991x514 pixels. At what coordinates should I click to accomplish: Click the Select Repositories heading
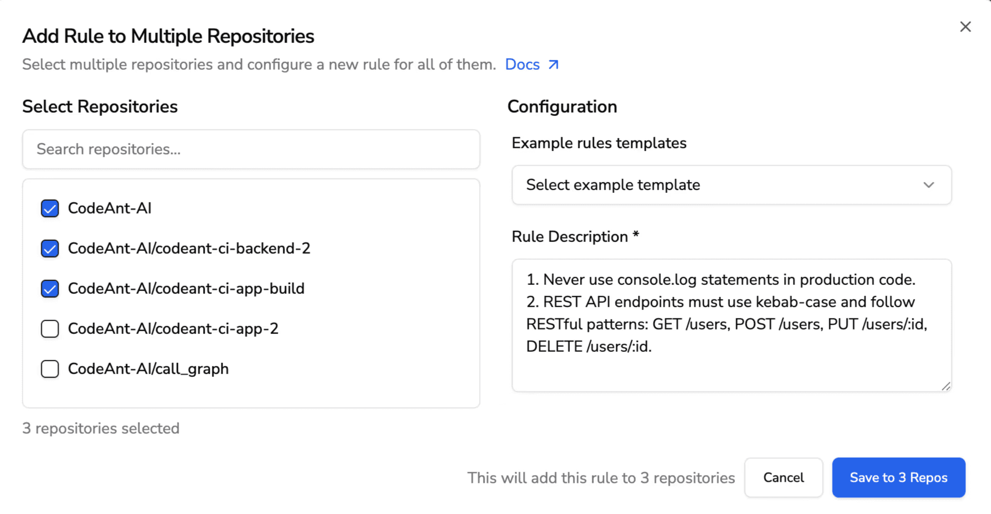tap(99, 106)
